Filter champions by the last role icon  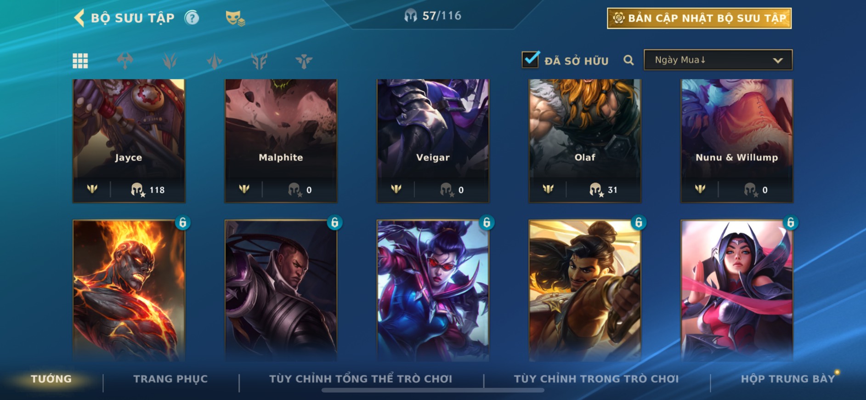click(x=304, y=61)
